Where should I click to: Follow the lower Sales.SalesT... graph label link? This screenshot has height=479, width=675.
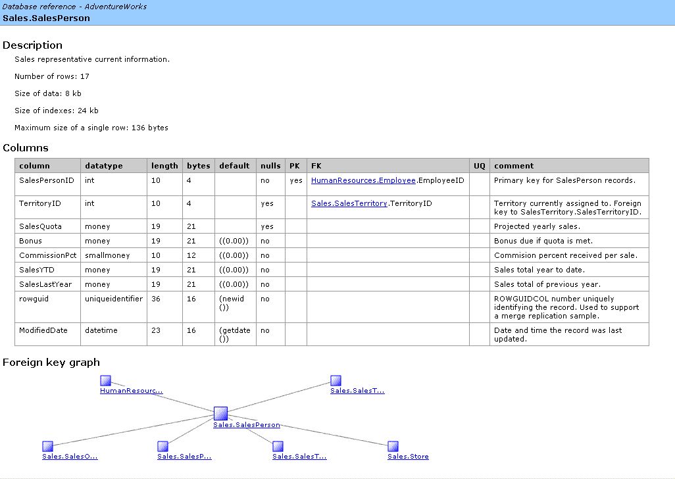coord(299,457)
